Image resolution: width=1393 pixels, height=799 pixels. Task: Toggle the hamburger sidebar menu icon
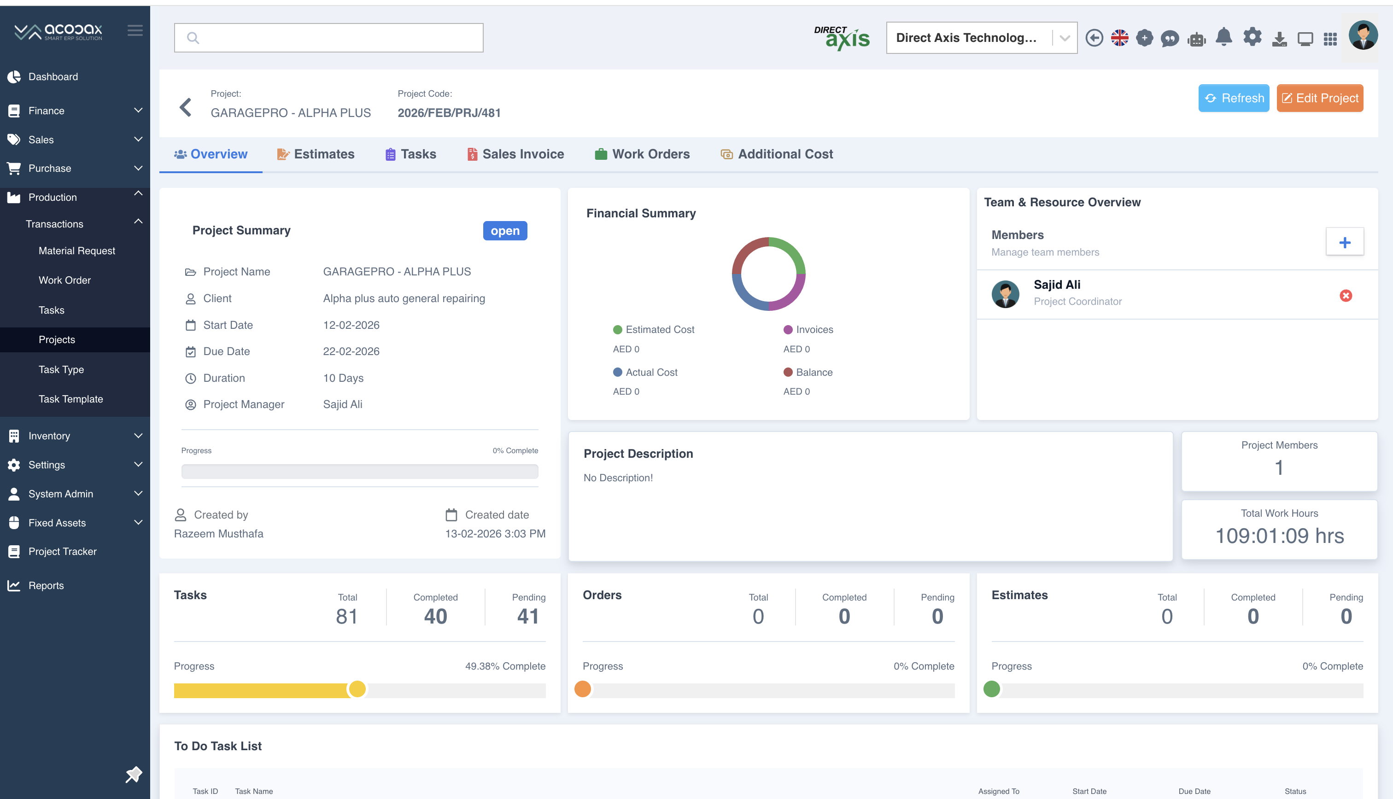point(135,31)
